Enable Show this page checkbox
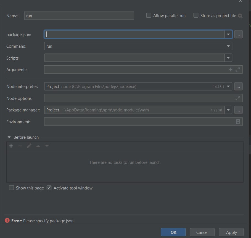This screenshot has width=251, height=238. click(x=11, y=188)
